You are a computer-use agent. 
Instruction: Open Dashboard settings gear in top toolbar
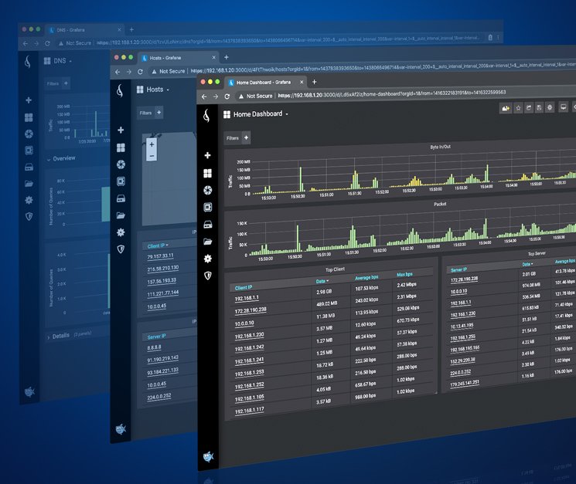pos(550,107)
